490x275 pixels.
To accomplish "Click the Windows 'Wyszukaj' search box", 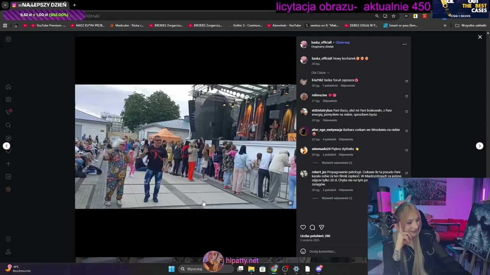I will pos(207,269).
